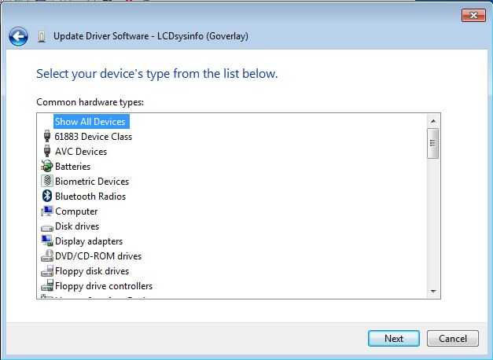This screenshot has width=493, height=360.
Task: Cancel the driver update wizard
Action: coord(452,339)
